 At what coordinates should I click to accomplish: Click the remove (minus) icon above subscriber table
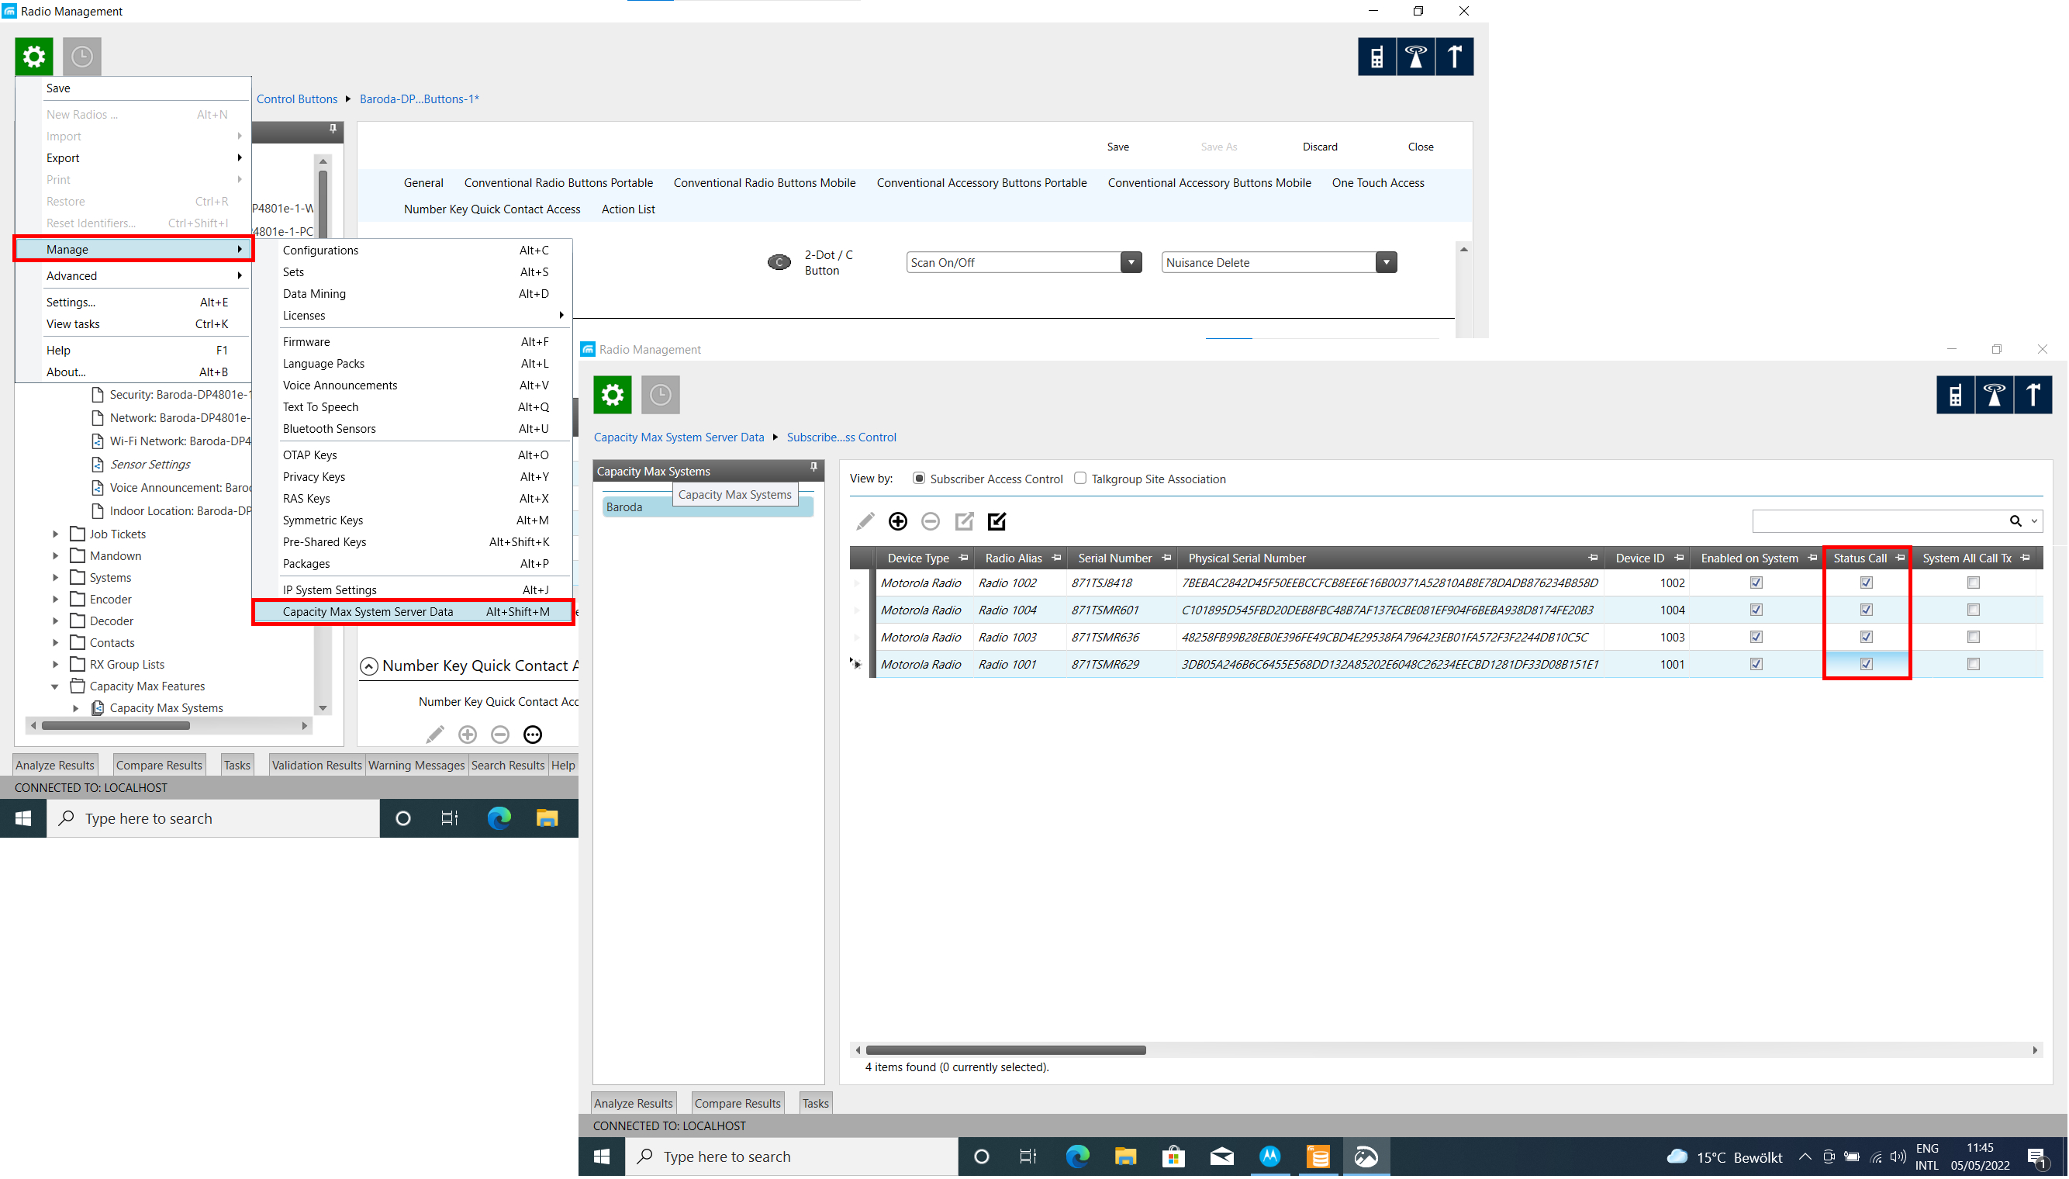pos(930,521)
